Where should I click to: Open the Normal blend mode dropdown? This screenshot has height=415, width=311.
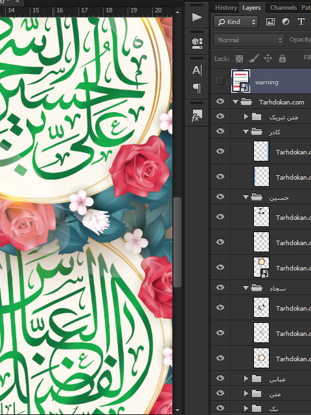pyautogui.click(x=249, y=40)
